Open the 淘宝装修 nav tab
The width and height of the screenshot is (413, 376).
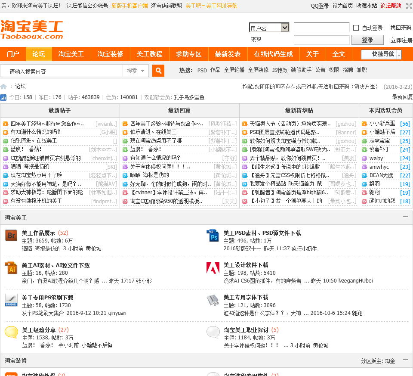[111, 54]
